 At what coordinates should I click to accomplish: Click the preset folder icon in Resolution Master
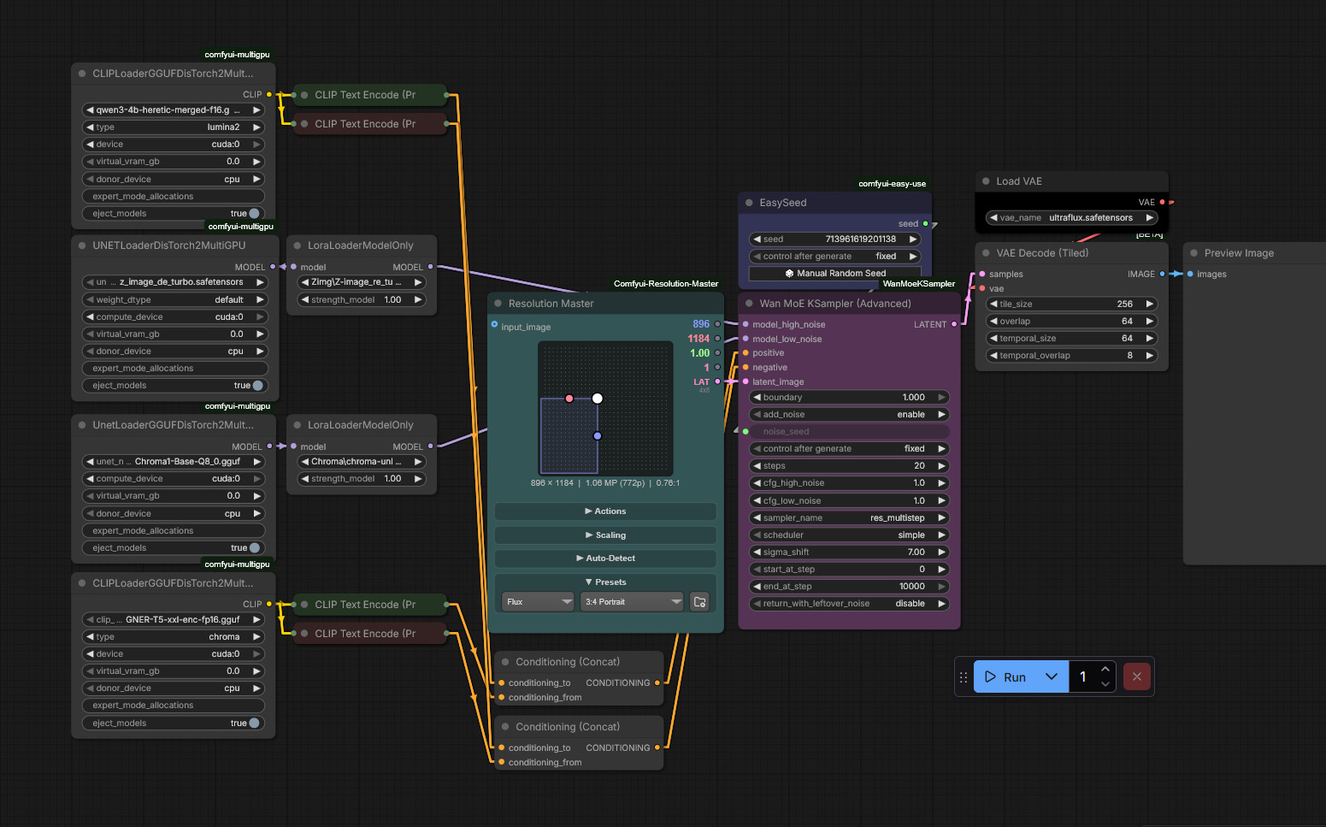point(699,602)
